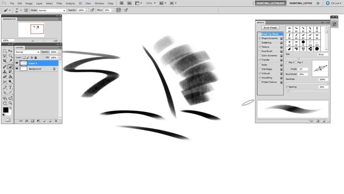The image size is (344, 194).
Task: Open the Filter menu
Action: pos(59,4)
